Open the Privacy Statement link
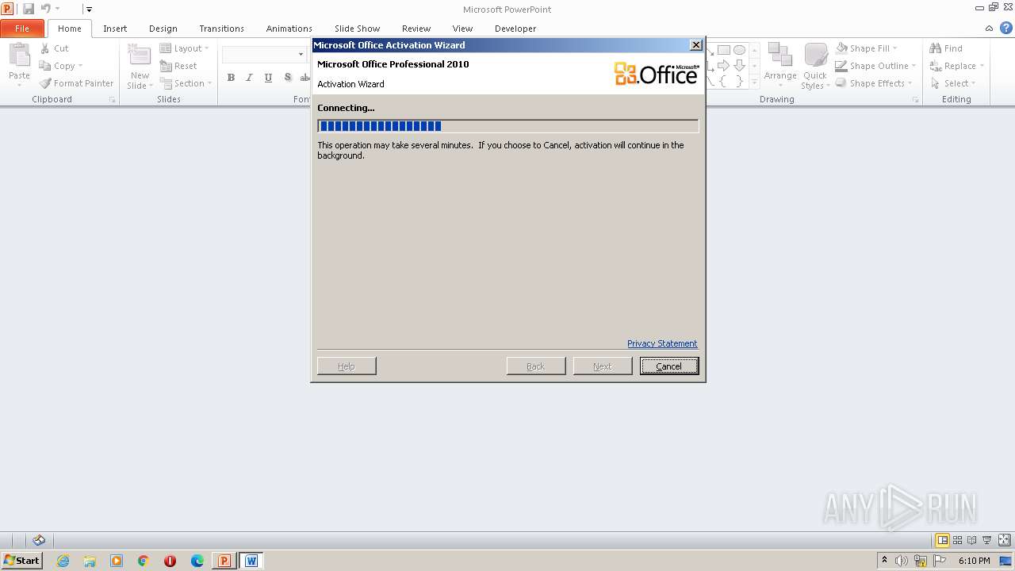Screen dimensions: 1015x571 click(x=662, y=343)
